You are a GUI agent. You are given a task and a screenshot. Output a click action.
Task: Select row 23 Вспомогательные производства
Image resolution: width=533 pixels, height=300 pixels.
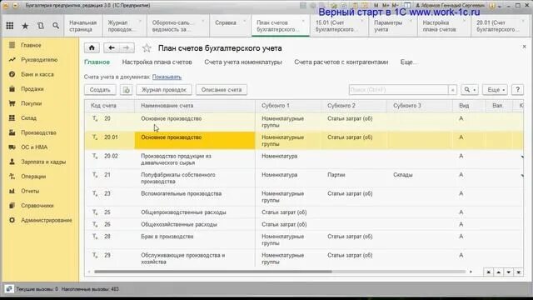coord(304,197)
